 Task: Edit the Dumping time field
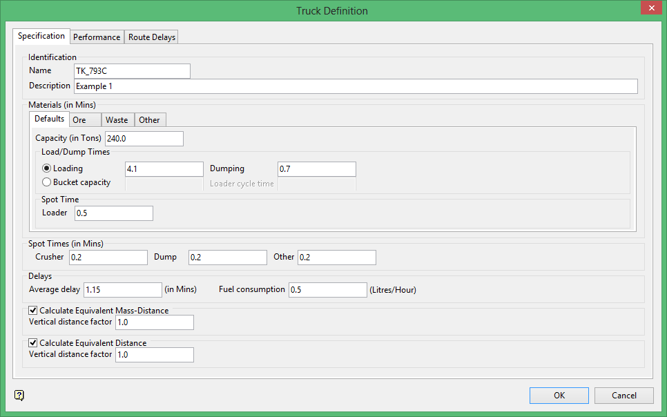click(x=316, y=169)
